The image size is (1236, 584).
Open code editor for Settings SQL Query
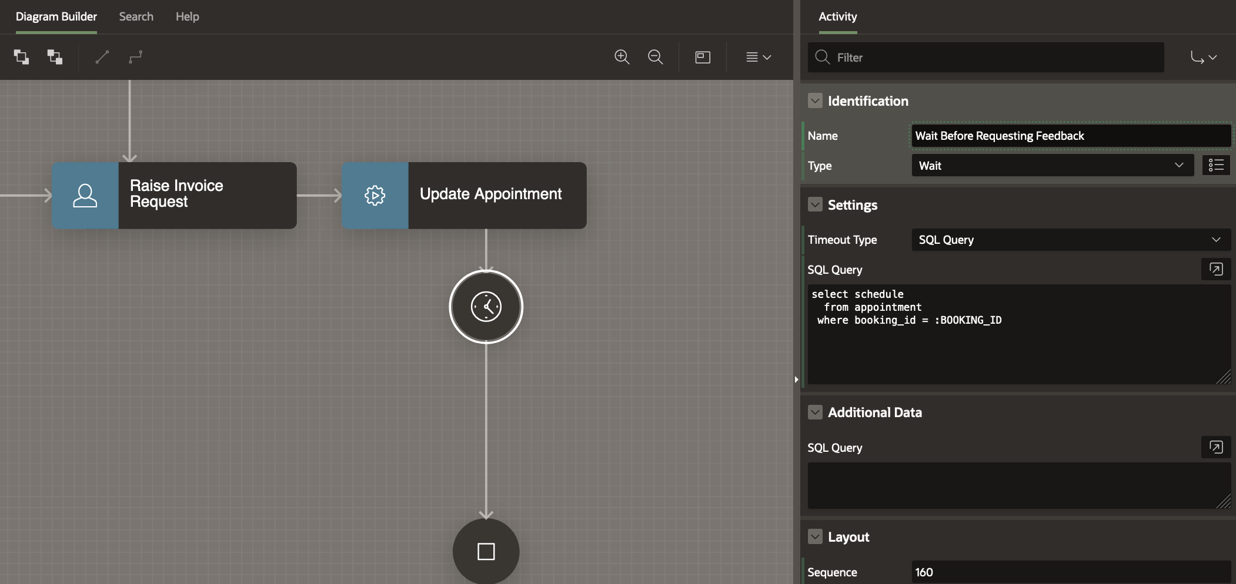(x=1215, y=269)
